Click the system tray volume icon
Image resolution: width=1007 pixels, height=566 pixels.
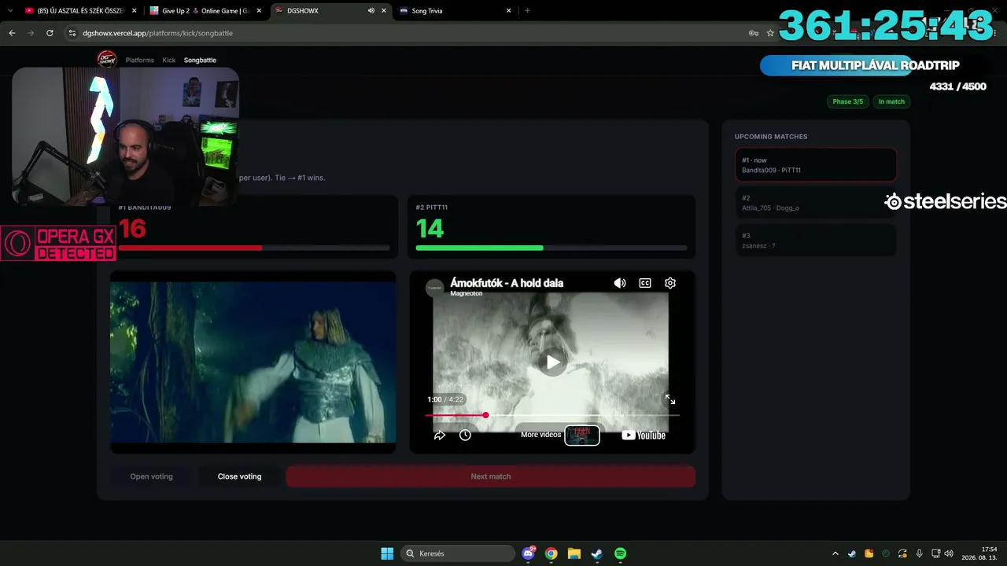pyautogui.click(x=949, y=553)
